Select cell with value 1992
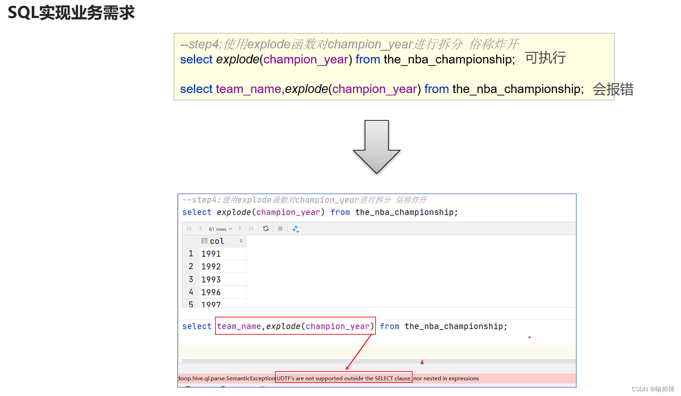 pos(223,267)
